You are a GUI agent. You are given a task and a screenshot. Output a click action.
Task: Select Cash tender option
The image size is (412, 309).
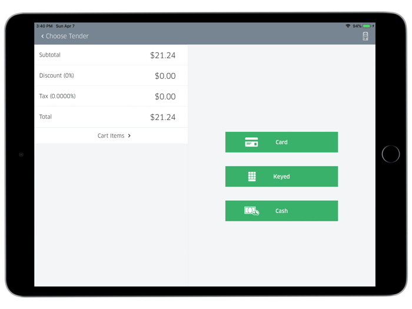[x=281, y=211]
